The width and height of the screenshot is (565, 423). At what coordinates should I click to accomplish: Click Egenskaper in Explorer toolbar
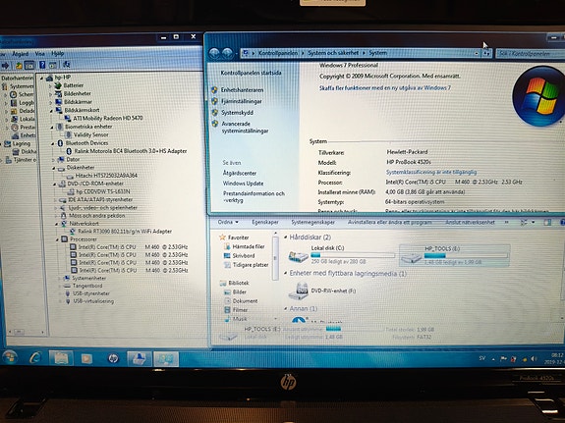(x=265, y=223)
